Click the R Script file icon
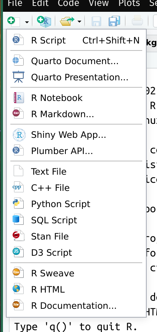This screenshot has width=157, height=332. [18, 40]
